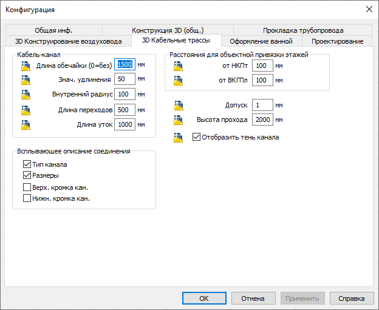This screenshot has height=310, width=379.
Task: Click the icon beside Длина уток
Action: [26, 125]
